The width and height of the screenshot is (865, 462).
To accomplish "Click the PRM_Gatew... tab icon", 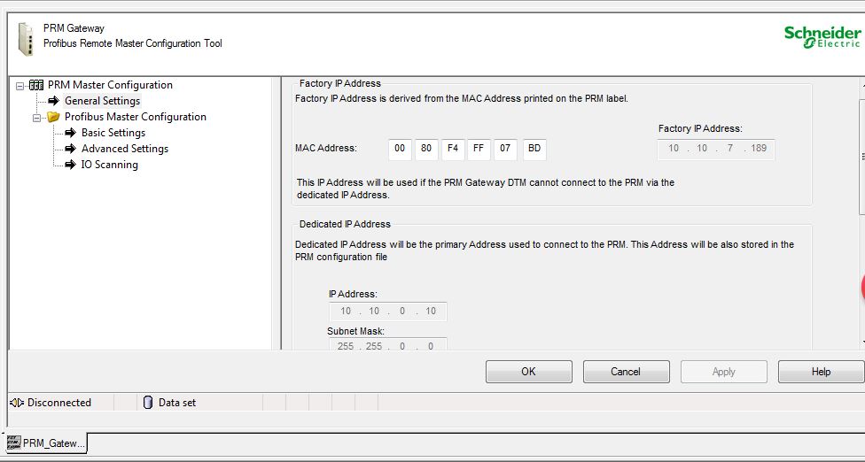I will pyautogui.click(x=14, y=443).
